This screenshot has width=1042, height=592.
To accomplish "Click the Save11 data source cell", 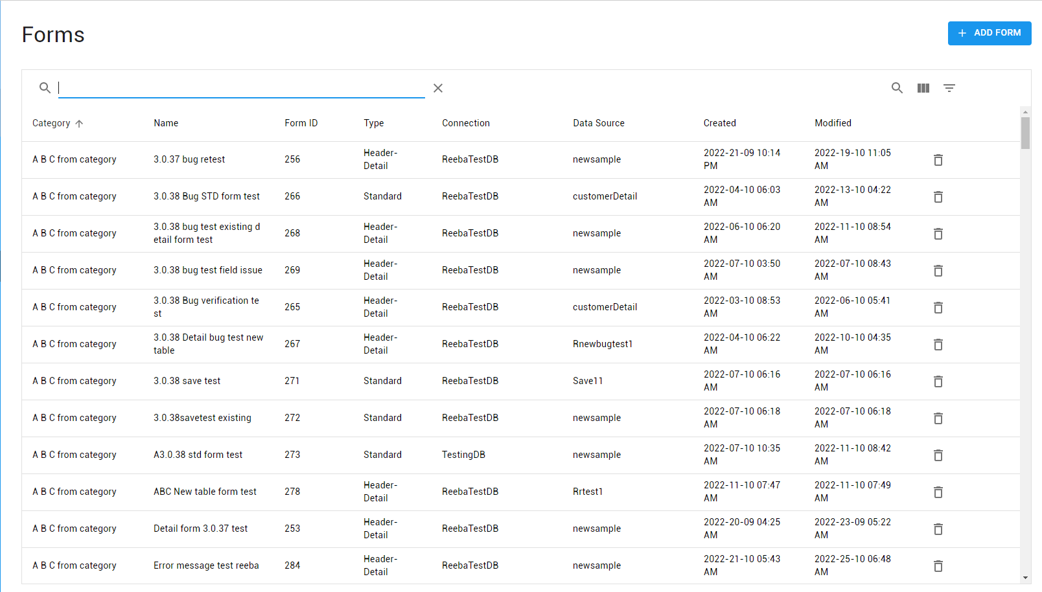I will [588, 381].
